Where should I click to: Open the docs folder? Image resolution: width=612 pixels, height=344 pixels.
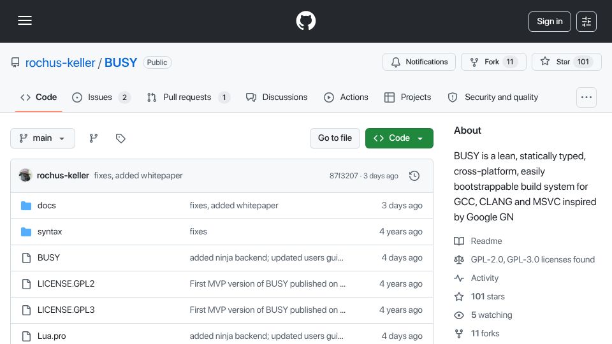(x=47, y=206)
